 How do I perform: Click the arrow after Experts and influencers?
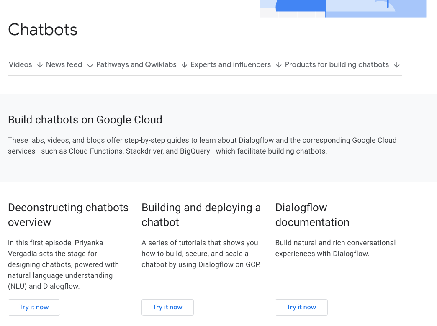point(279,65)
